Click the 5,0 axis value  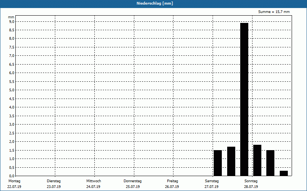click(x=12, y=90)
